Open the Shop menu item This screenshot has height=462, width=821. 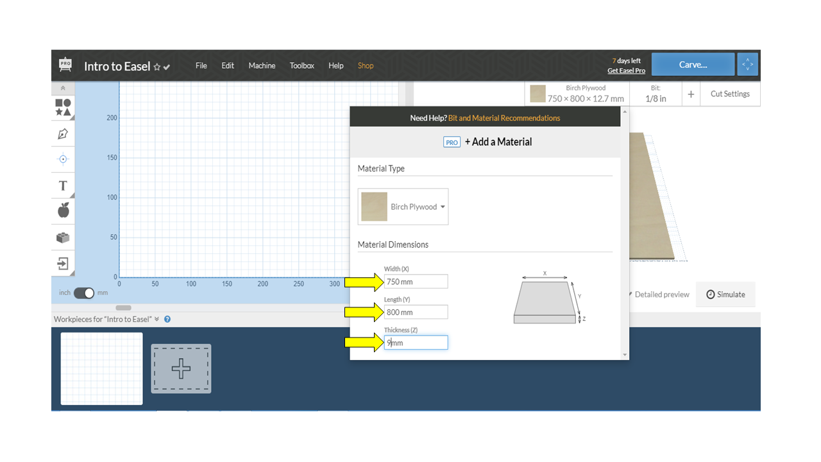click(x=366, y=65)
